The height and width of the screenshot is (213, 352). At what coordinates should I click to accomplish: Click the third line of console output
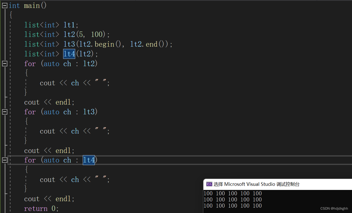[x=233, y=206]
